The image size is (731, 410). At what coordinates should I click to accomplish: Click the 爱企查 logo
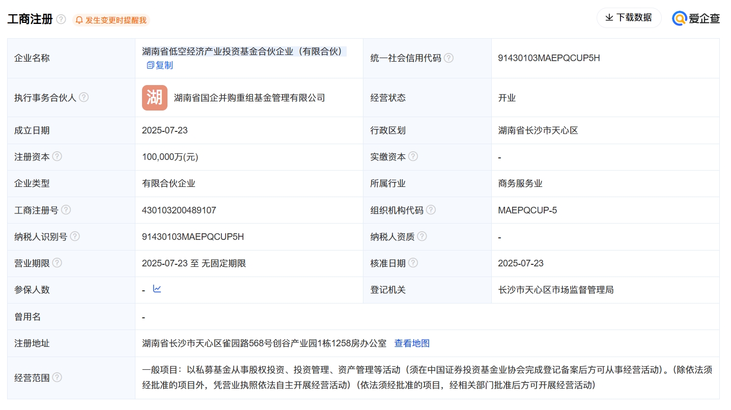click(x=696, y=18)
